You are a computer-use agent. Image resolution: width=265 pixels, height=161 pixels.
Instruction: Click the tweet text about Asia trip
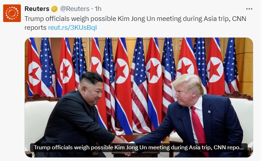(x=135, y=23)
